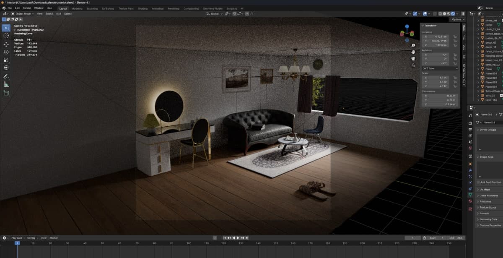Click the zoom magnifier viewport icon
Image resolution: width=503 pixels, height=258 pixels.
413,45
